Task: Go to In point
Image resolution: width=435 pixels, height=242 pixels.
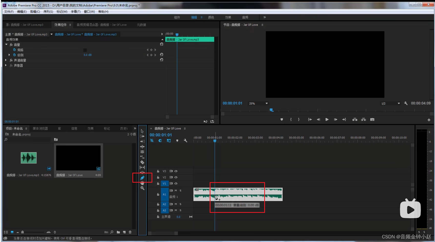Action: pyautogui.click(x=310, y=119)
